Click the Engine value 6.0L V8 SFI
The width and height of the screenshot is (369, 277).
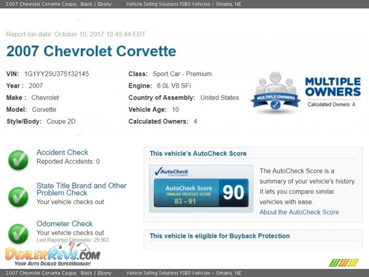[x=174, y=86]
